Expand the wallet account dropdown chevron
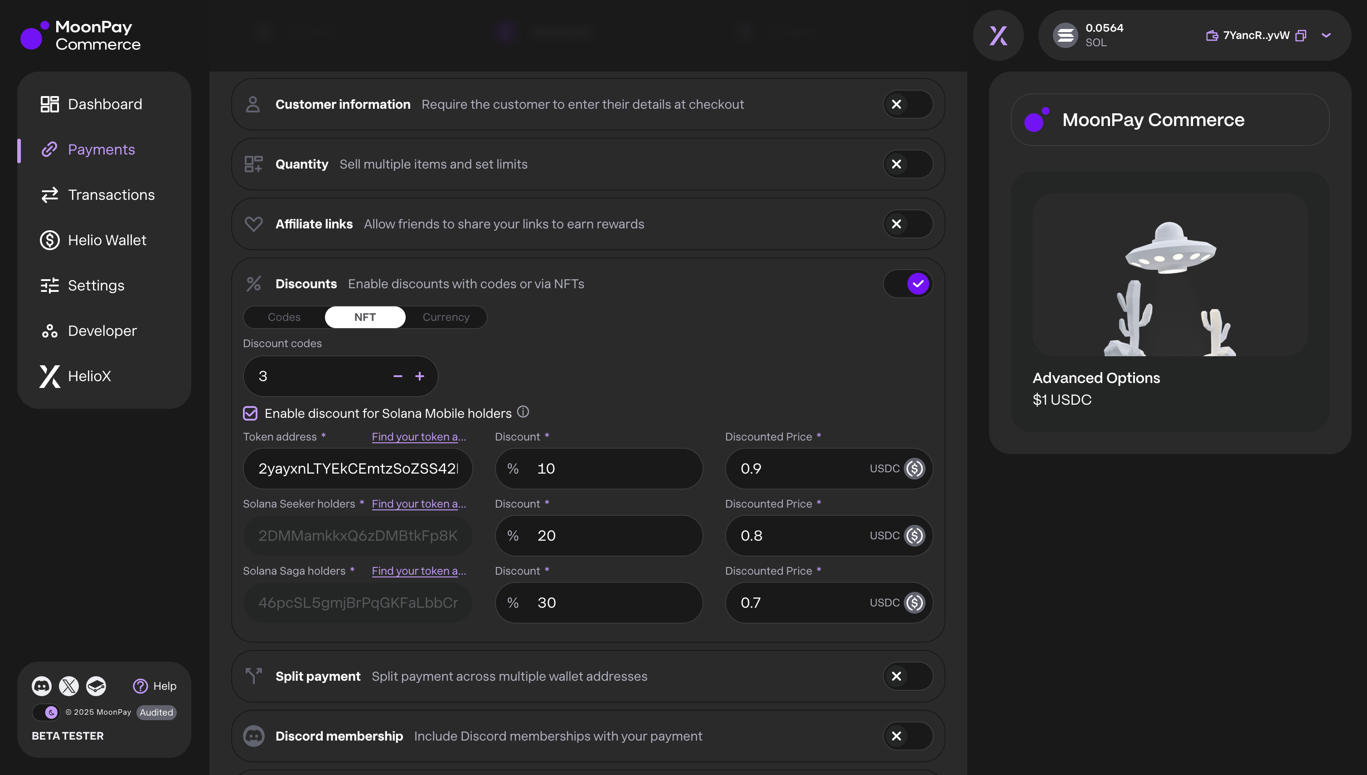Image resolution: width=1367 pixels, height=775 pixels. (1326, 35)
